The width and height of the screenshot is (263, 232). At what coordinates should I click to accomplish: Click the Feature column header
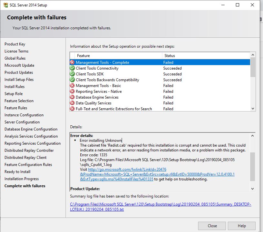tap(118, 56)
